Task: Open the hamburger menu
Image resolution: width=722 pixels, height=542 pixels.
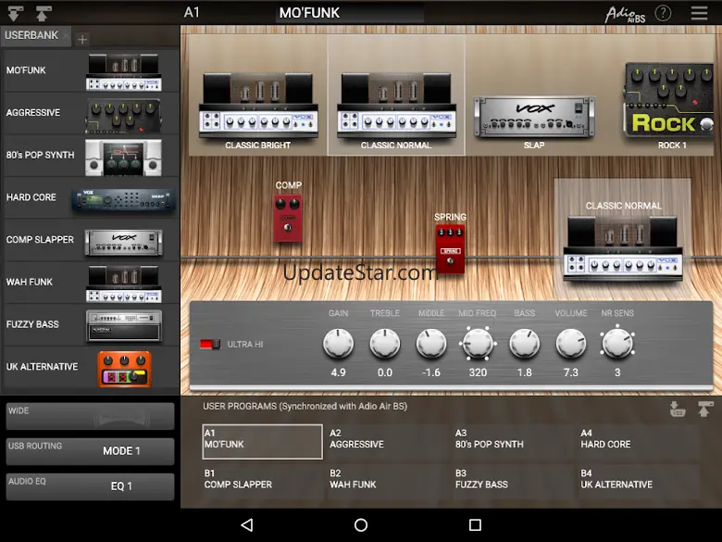Action: click(x=699, y=13)
